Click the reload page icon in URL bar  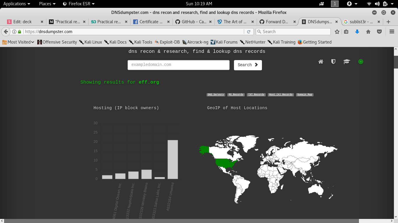click(249, 32)
